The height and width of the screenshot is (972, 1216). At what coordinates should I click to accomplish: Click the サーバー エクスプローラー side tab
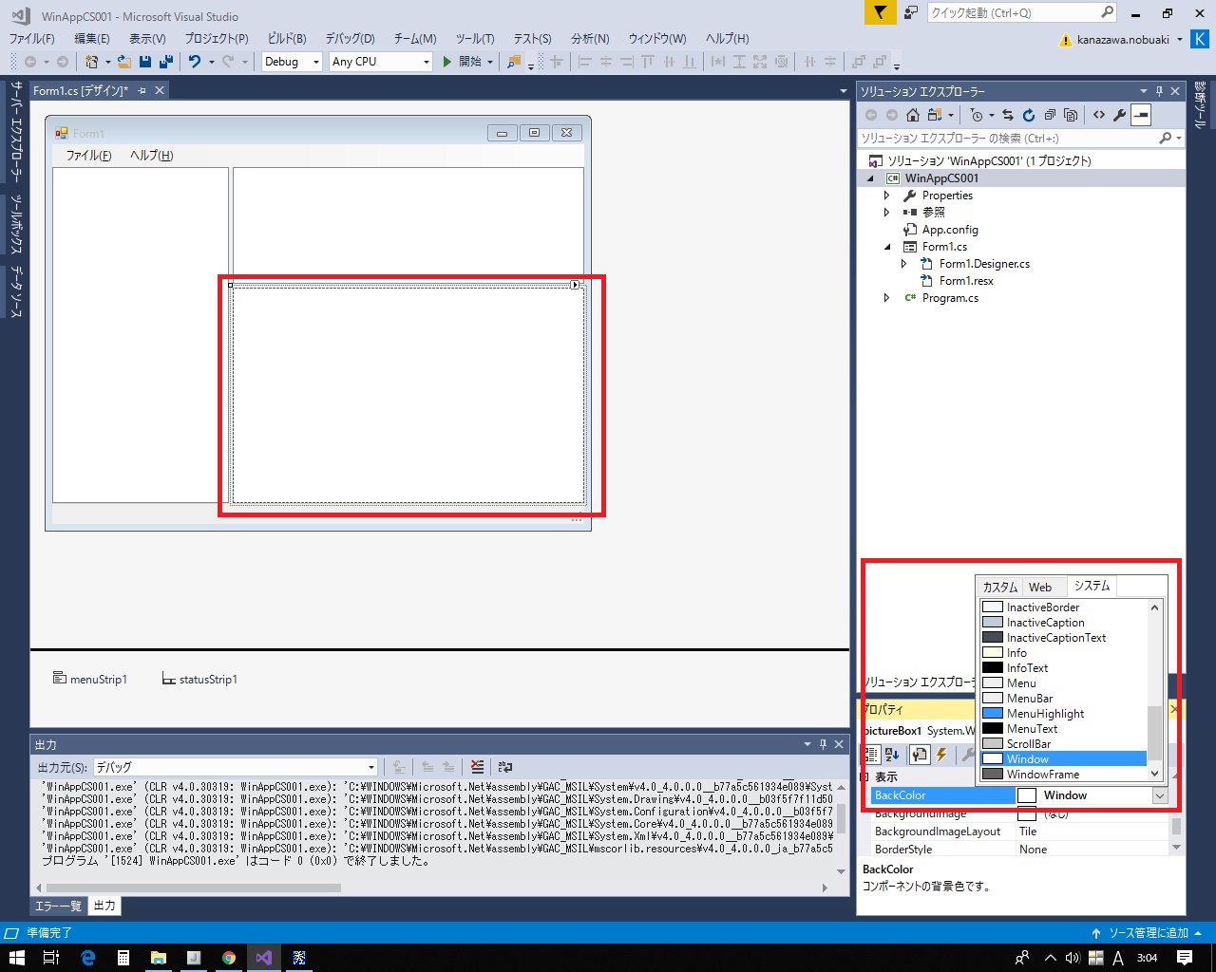click(x=16, y=132)
